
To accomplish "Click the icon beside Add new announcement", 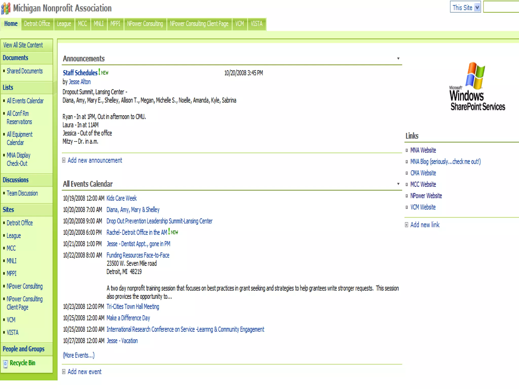I will [64, 160].
